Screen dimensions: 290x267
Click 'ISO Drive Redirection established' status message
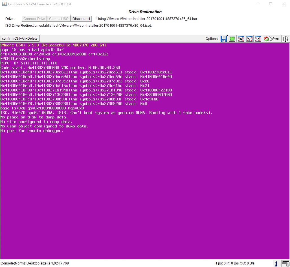point(78,25)
